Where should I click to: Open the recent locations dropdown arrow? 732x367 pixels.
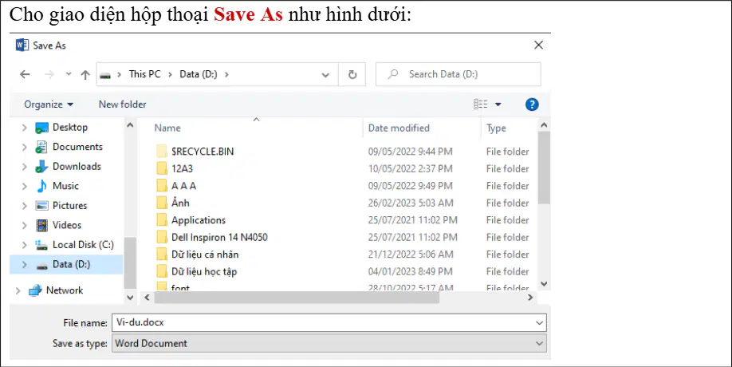pyautogui.click(x=68, y=74)
